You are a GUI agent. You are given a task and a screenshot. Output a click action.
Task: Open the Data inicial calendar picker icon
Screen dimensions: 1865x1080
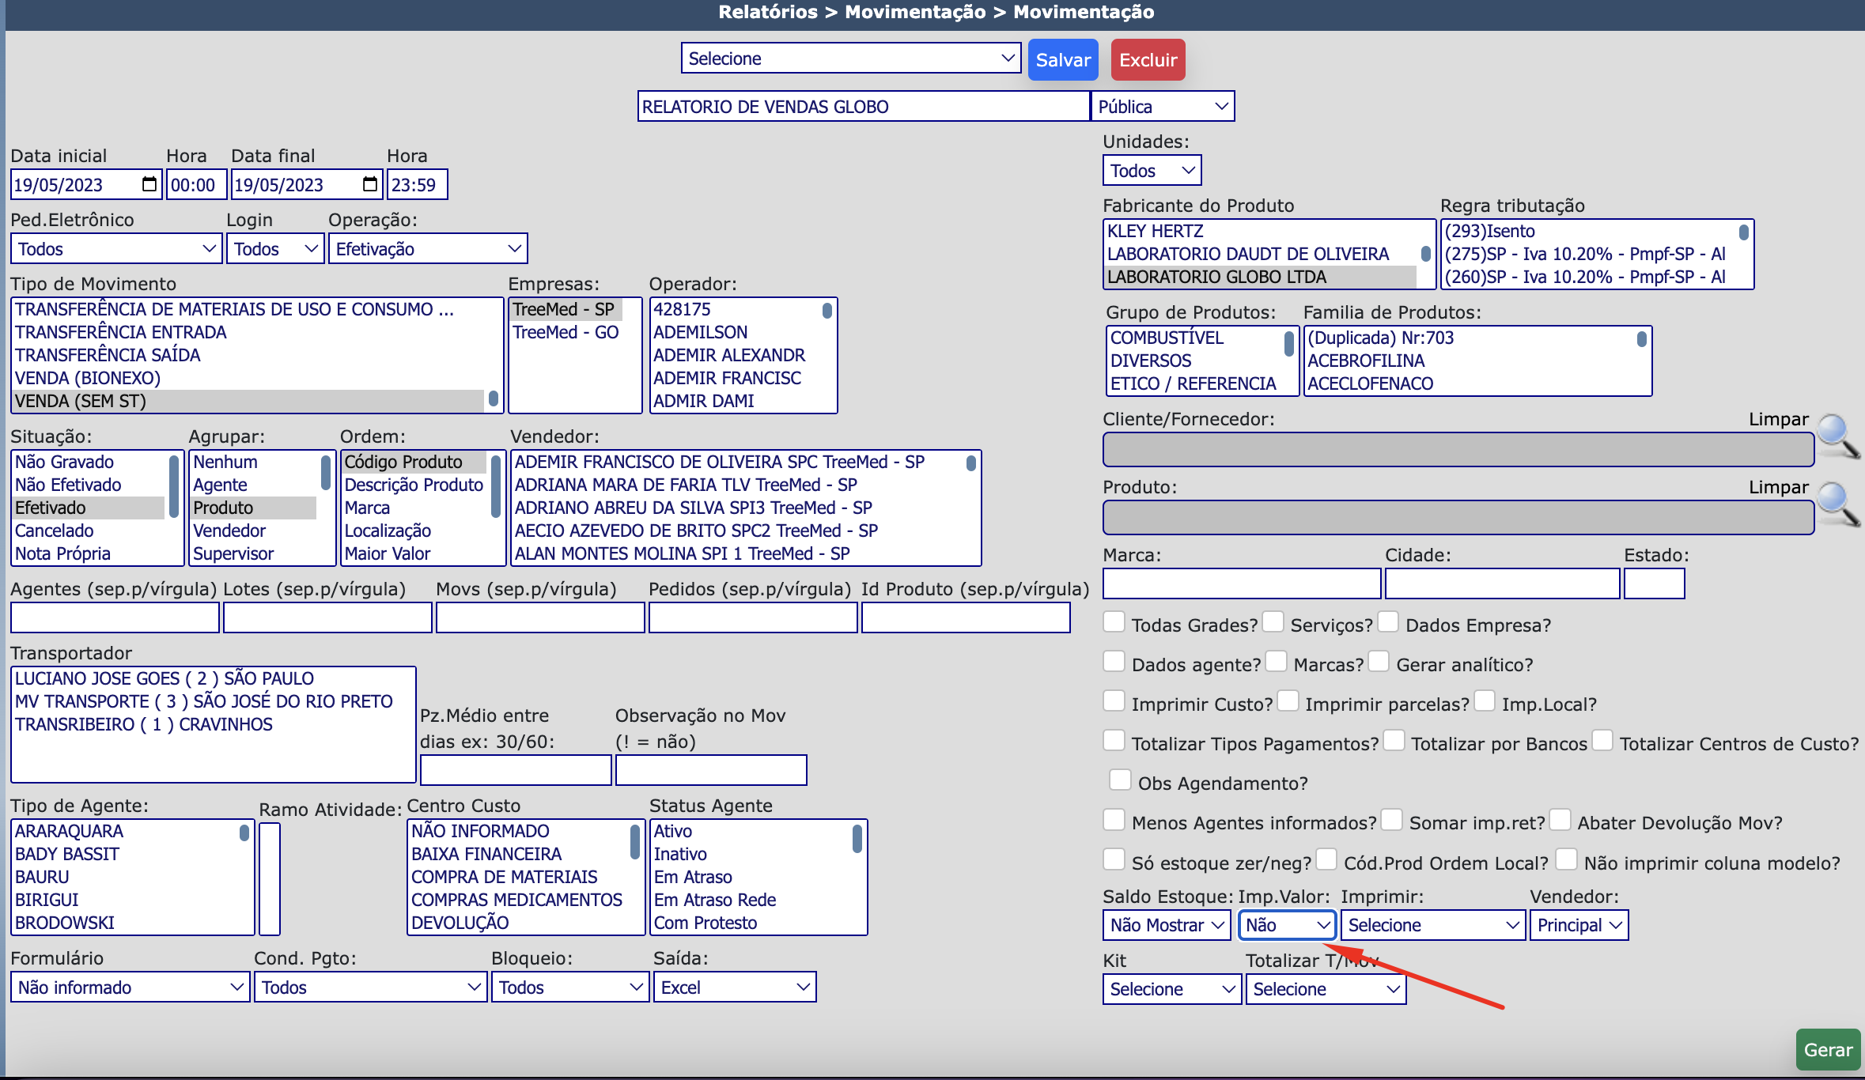[x=149, y=184]
